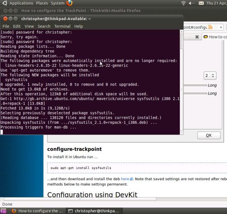Open the Wi-Fi network indicator
227x214 pixels.
point(183,3)
